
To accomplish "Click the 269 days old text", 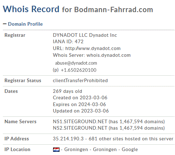I will [67, 91].
